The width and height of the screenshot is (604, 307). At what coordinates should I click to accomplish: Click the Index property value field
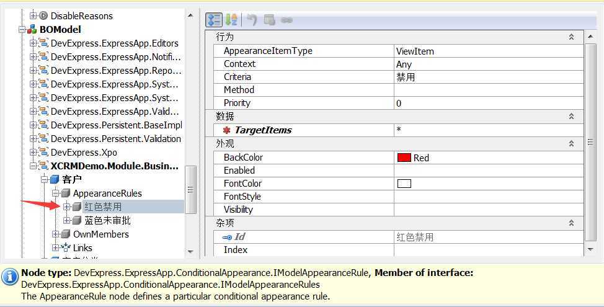(489, 250)
